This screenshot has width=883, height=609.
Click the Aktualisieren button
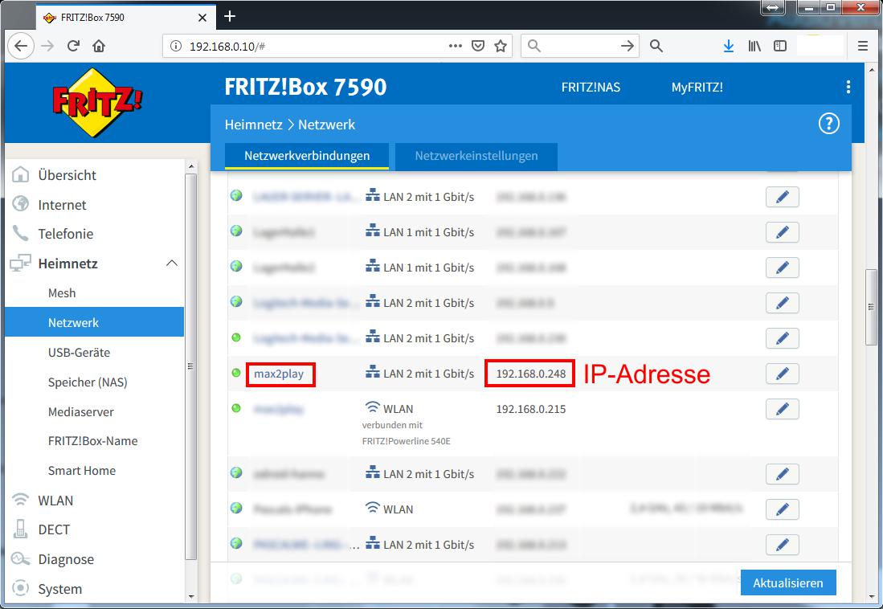[x=788, y=583]
